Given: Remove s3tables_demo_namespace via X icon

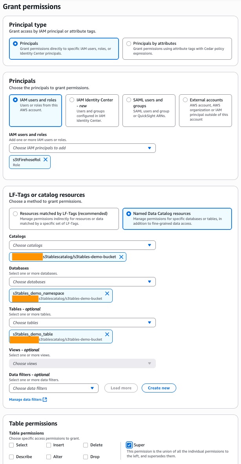Looking at the screenshot, I should pos(107,293).
